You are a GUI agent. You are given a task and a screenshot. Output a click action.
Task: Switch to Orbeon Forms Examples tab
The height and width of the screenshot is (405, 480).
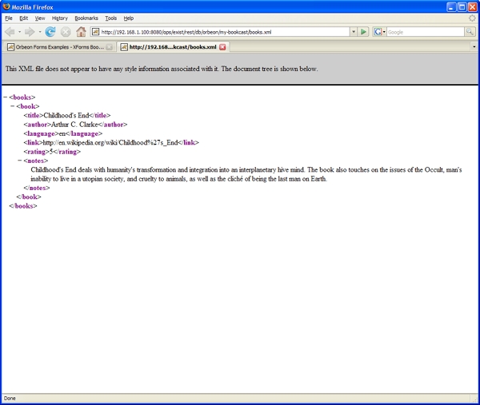pos(56,47)
